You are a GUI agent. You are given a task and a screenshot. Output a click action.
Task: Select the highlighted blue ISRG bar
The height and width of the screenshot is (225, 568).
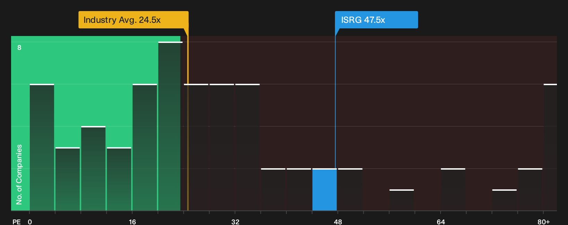click(325, 190)
